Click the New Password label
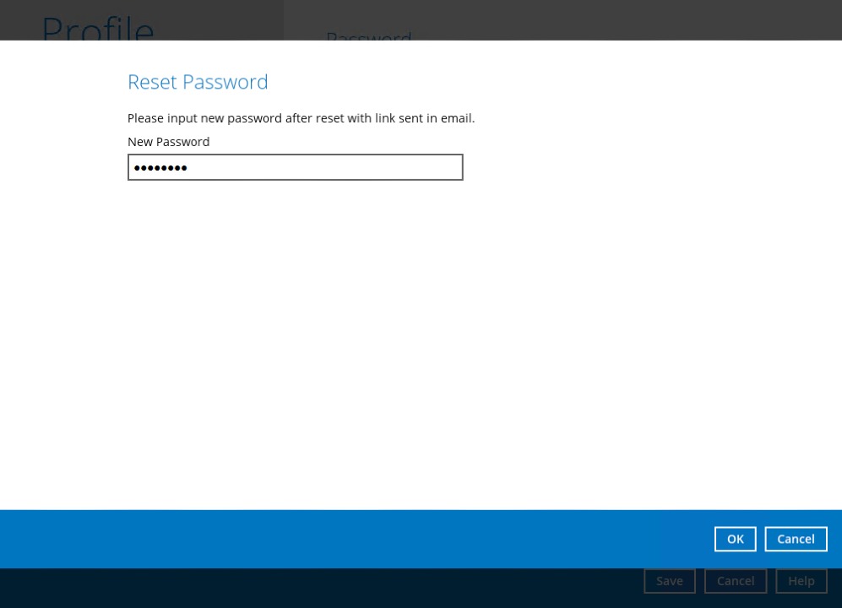 168,141
